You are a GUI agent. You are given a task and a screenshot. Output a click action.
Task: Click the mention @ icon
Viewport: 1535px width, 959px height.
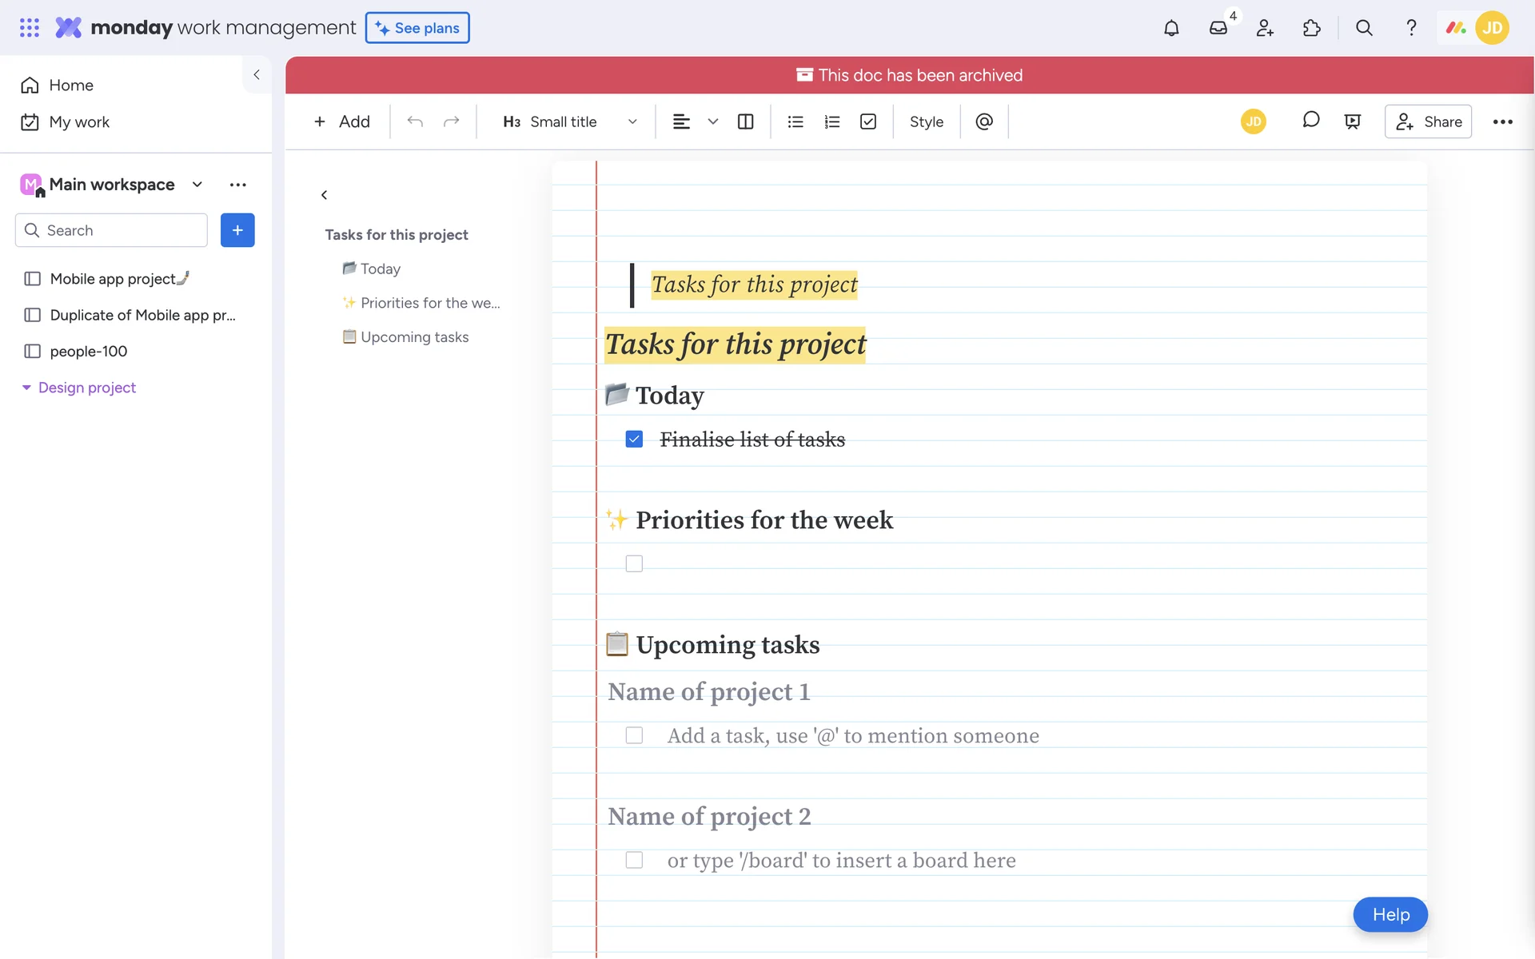(x=984, y=121)
